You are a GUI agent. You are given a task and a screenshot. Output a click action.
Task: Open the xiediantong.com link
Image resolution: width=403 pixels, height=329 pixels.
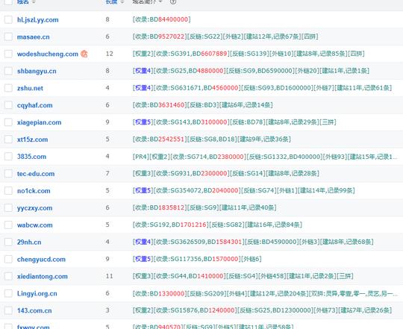(x=43, y=277)
